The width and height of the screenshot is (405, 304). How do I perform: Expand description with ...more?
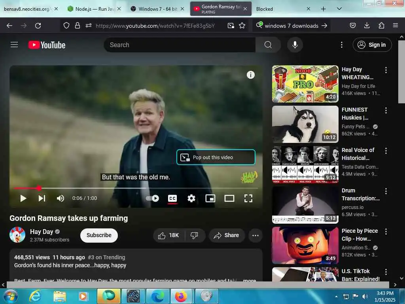[x=250, y=281]
